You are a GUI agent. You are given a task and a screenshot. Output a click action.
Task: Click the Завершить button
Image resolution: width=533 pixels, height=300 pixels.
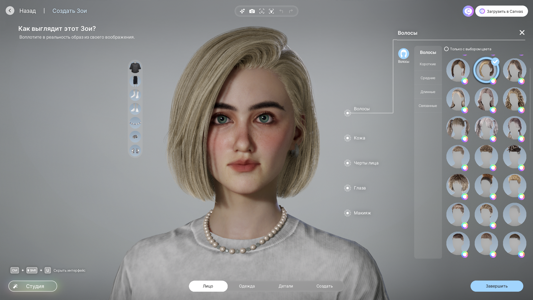coord(497,286)
